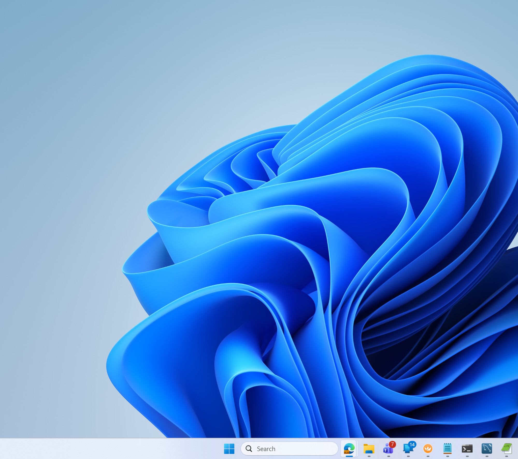The width and height of the screenshot is (518, 459).
Task: Open Notepad from the taskbar
Action: pyautogui.click(x=448, y=449)
